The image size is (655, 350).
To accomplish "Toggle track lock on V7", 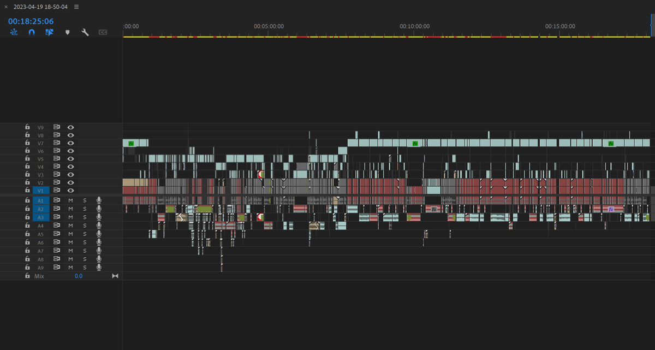I will pyautogui.click(x=27, y=143).
